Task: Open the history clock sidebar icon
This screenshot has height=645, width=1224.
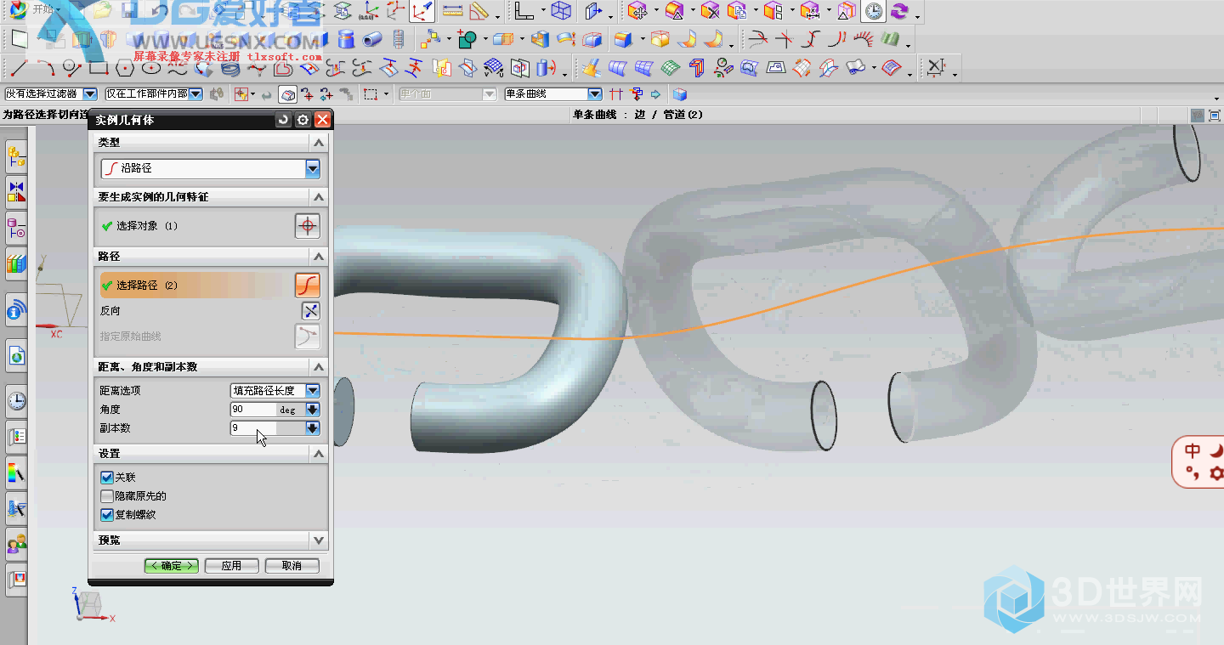Action: click(16, 401)
